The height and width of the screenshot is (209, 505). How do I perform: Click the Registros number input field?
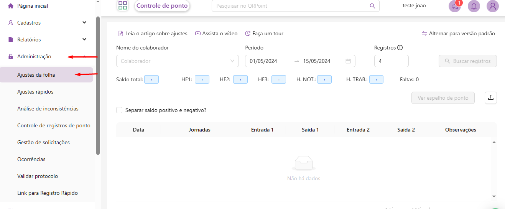pos(391,61)
